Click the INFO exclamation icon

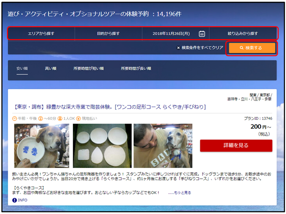pos(15,200)
